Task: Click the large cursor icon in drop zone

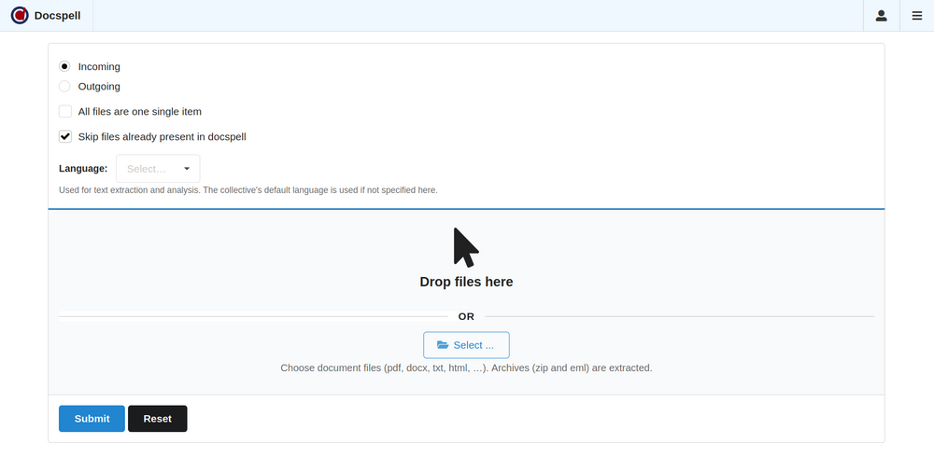Action: tap(466, 247)
